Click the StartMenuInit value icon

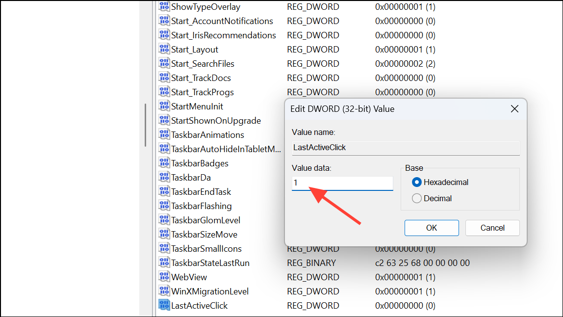[x=164, y=106]
